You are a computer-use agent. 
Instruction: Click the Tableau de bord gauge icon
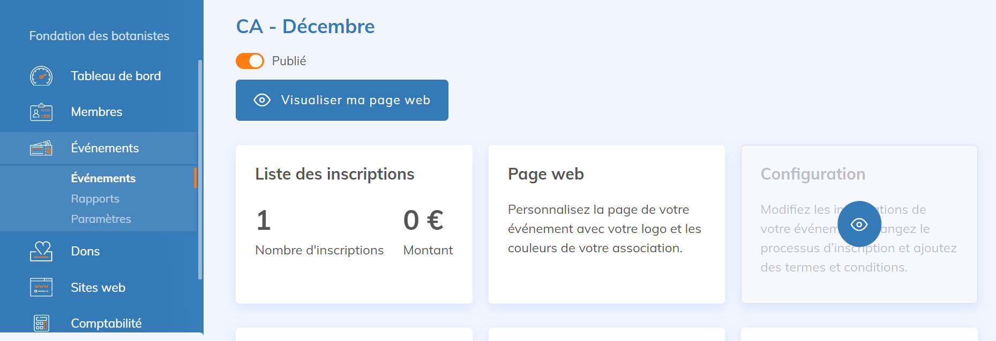[x=41, y=76]
